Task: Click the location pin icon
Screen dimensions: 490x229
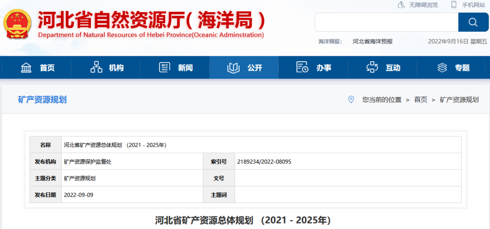Action: pyautogui.click(x=351, y=100)
